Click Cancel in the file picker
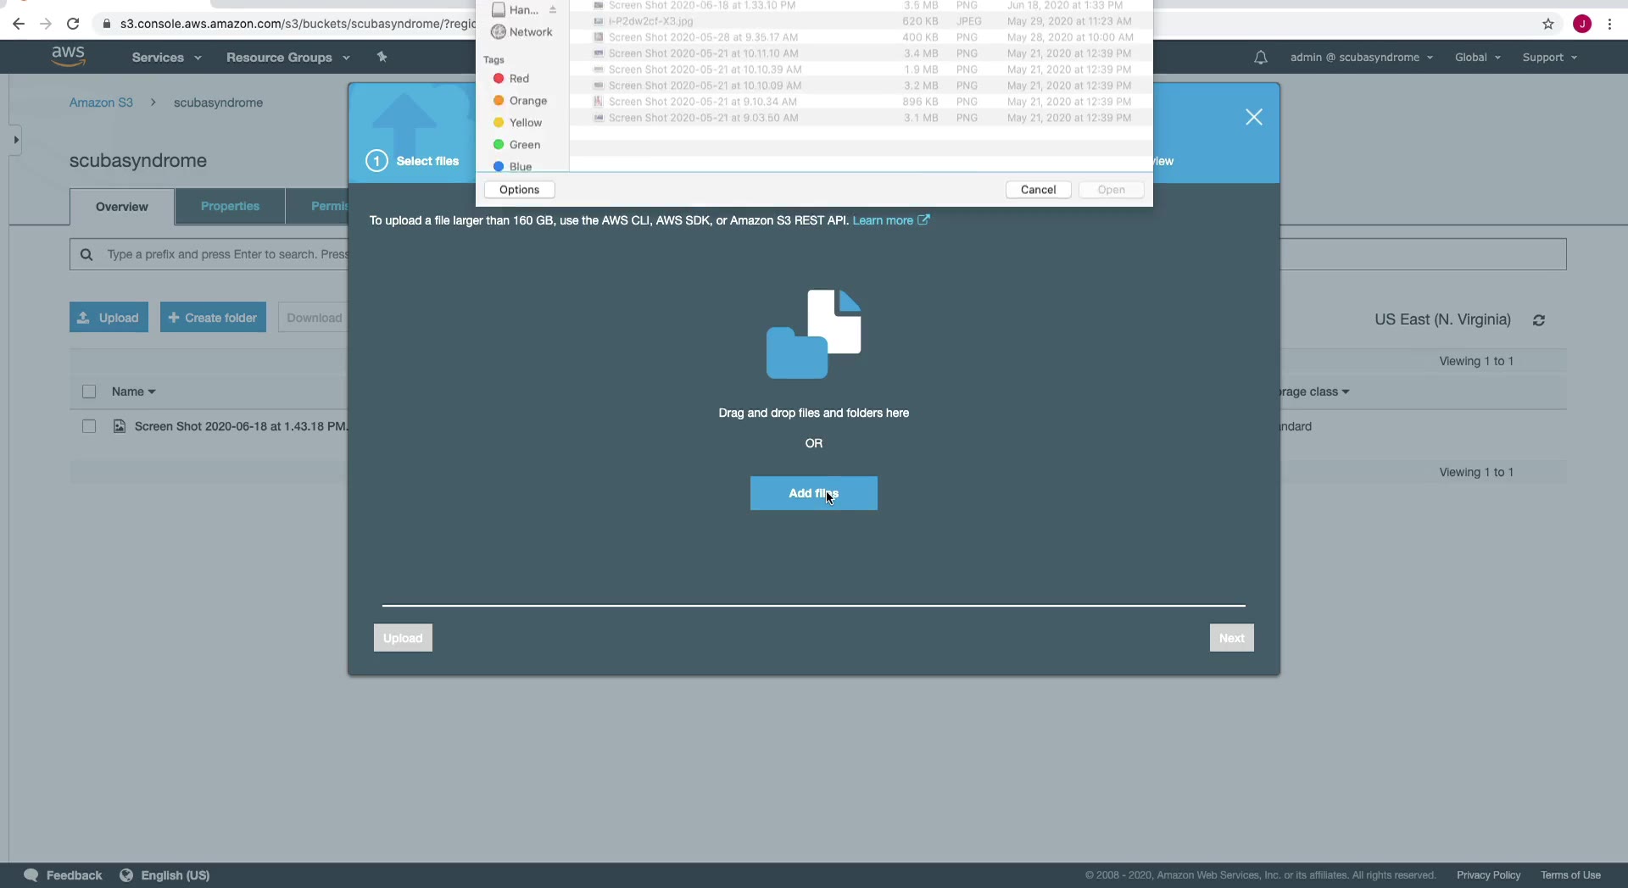 (x=1039, y=190)
